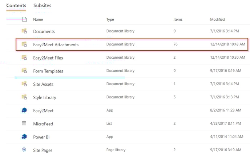Viewport: 250px width, 156px height.
Task: Click the modified date 8/2/2016 11:23 AM
Action: coord(226,110)
